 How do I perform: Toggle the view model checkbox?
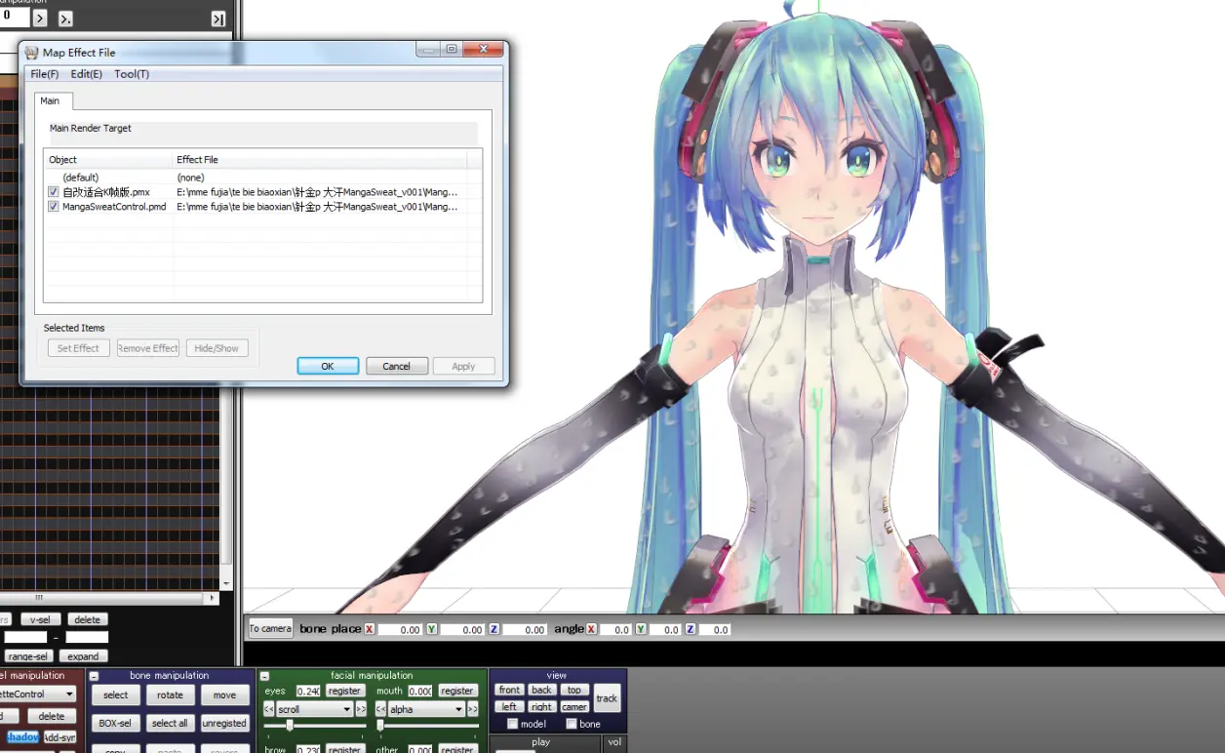point(512,724)
